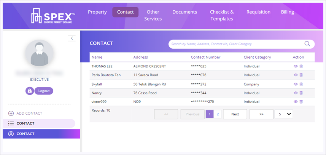Click the contact search input field
Image resolution: width=326 pixels, height=155 pixels.
236,44
